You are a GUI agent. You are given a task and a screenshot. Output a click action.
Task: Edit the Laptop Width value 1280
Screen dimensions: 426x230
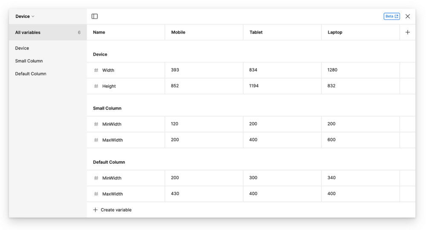click(332, 70)
